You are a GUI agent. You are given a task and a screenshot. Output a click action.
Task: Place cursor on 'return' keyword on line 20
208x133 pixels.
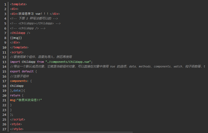pos(15,96)
